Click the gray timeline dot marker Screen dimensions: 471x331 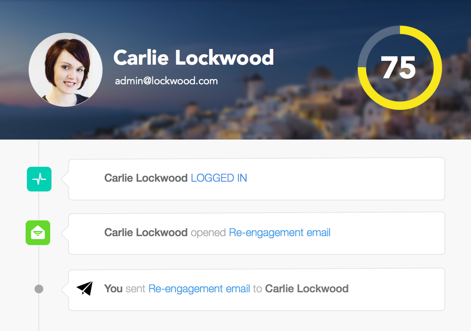point(39,289)
